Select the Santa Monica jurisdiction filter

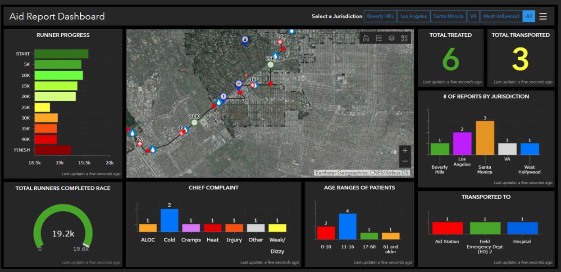click(x=448, y=16)
